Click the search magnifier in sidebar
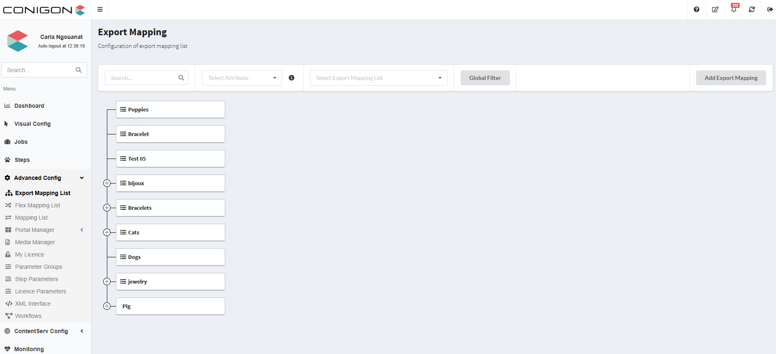 click(x=79, y=70)
